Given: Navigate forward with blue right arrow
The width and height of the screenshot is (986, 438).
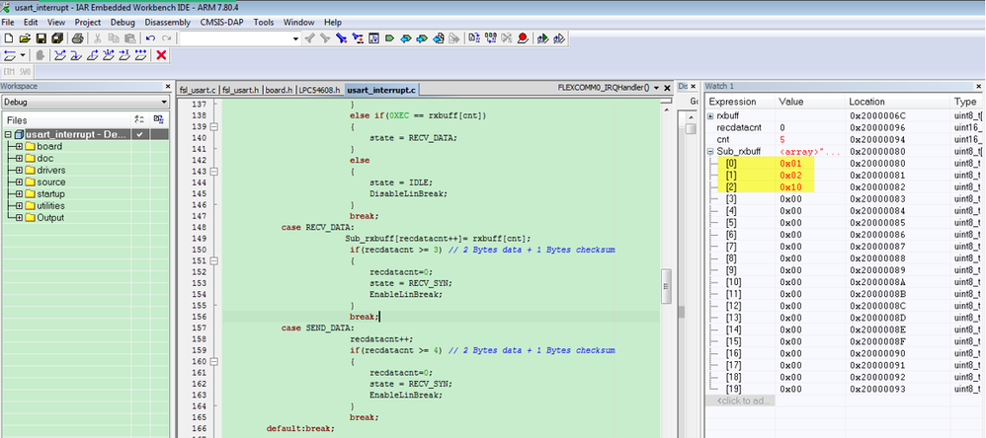Looking at the screenshot, I should [422, 38].
